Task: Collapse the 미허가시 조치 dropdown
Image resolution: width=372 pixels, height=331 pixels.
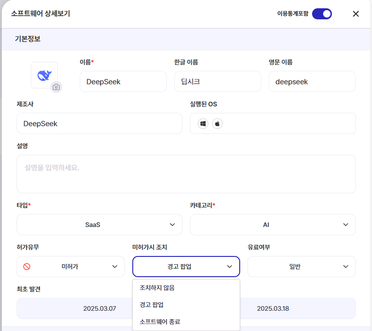Action: [186, 267]
